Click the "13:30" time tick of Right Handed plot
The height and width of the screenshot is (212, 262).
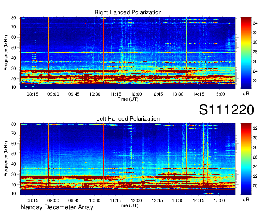tap(178, 94)
